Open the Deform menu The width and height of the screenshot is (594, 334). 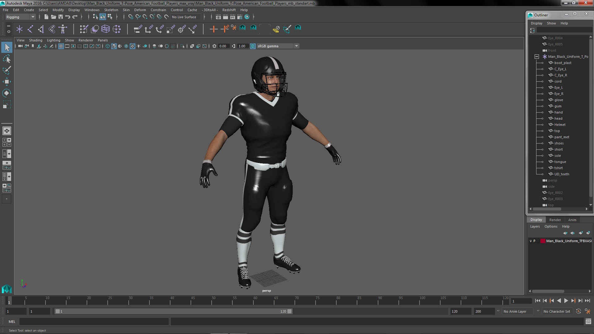tap(140, 10)
